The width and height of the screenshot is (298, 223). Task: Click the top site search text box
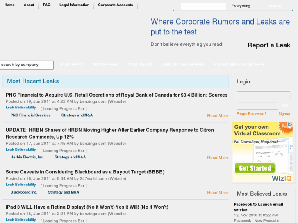(x=203, y=6)
